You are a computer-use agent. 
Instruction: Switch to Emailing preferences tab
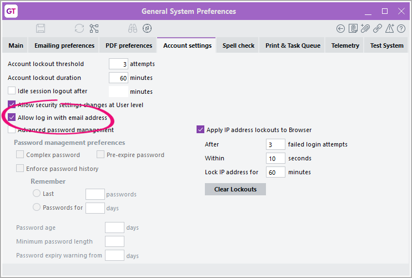click(64, 46)
